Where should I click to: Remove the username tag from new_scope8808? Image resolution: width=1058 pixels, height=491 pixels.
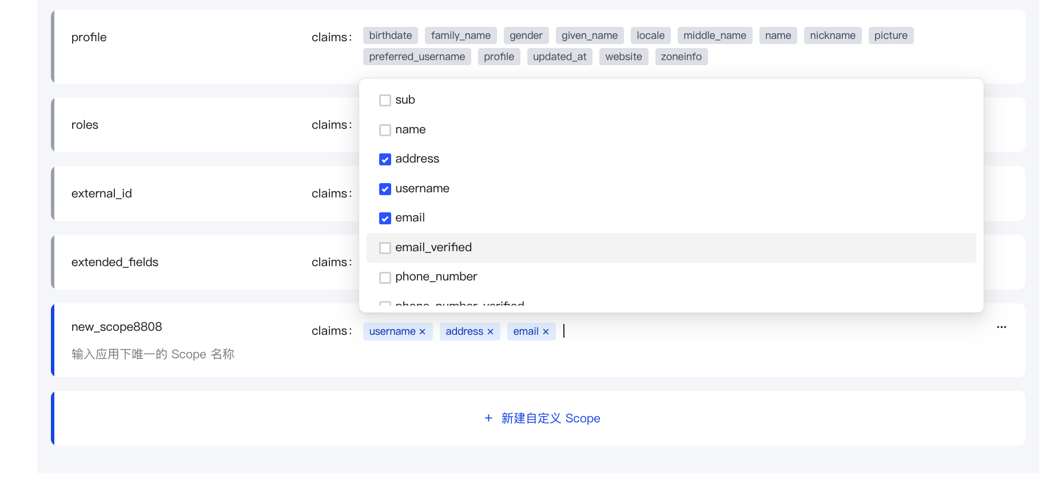(422, 332)
